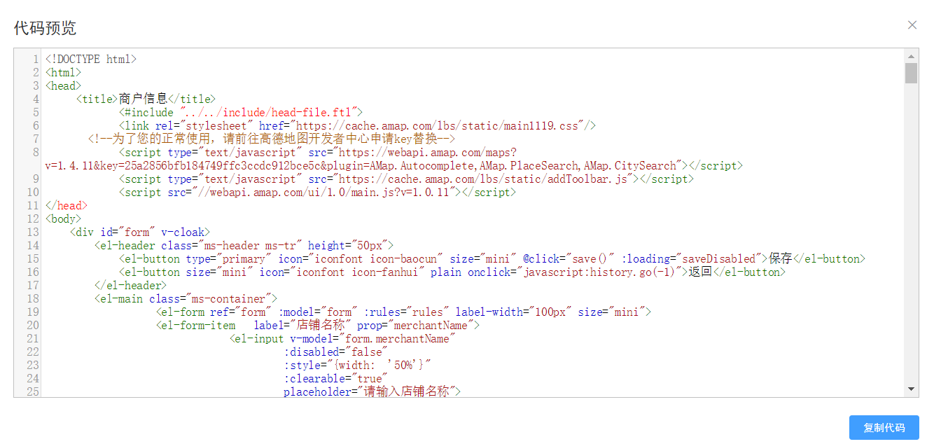
Task: Click the head-file.ftl include line
Action: coord(242,113)
